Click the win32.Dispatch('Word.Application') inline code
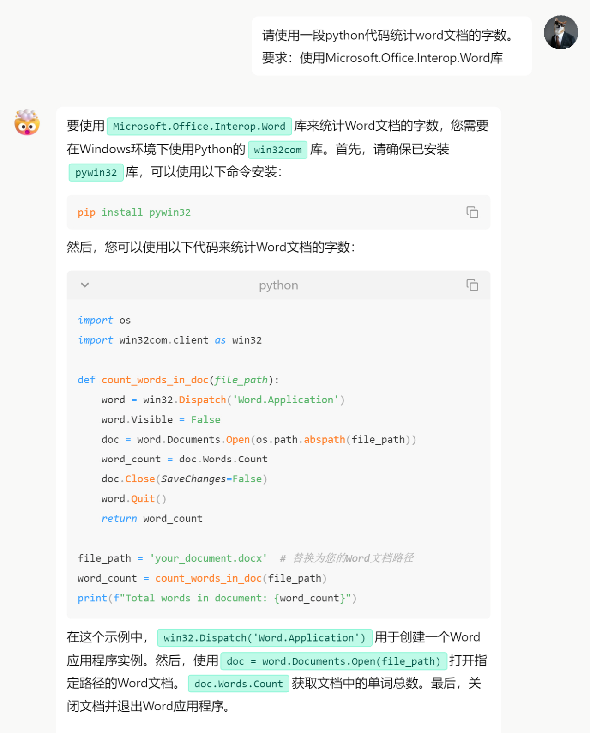 [265, 638]
